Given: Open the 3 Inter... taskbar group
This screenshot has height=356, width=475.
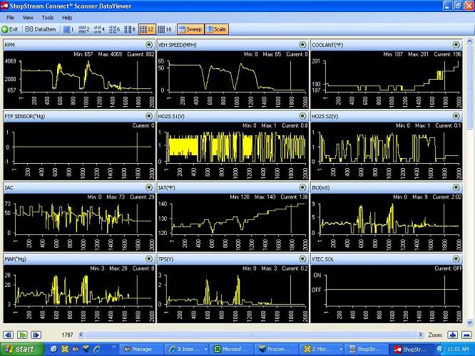Looking at the screenshot, I should pyautogui.click(x=187, y=349).
